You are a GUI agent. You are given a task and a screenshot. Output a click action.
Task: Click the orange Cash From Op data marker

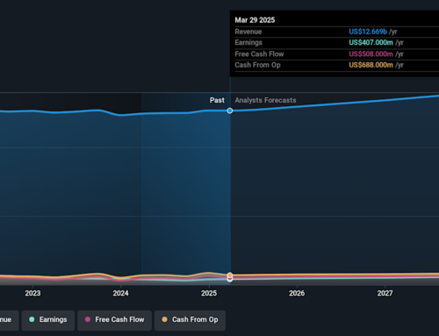[x=230, y=275]
